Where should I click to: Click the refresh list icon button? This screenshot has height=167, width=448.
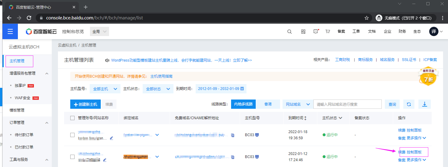point(409,104)
